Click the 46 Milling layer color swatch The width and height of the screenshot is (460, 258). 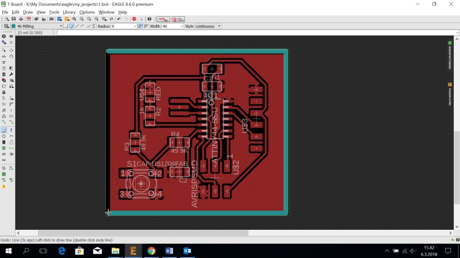pos(13,26)
